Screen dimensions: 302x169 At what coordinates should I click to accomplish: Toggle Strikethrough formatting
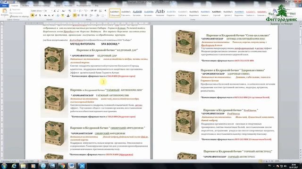point(45,15)
